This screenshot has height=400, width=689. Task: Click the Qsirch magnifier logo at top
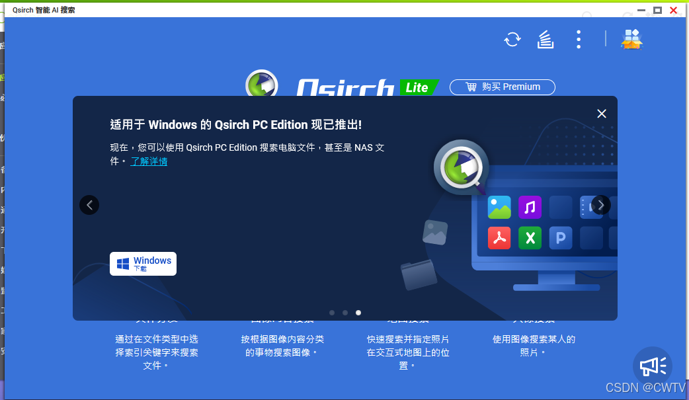261,83
